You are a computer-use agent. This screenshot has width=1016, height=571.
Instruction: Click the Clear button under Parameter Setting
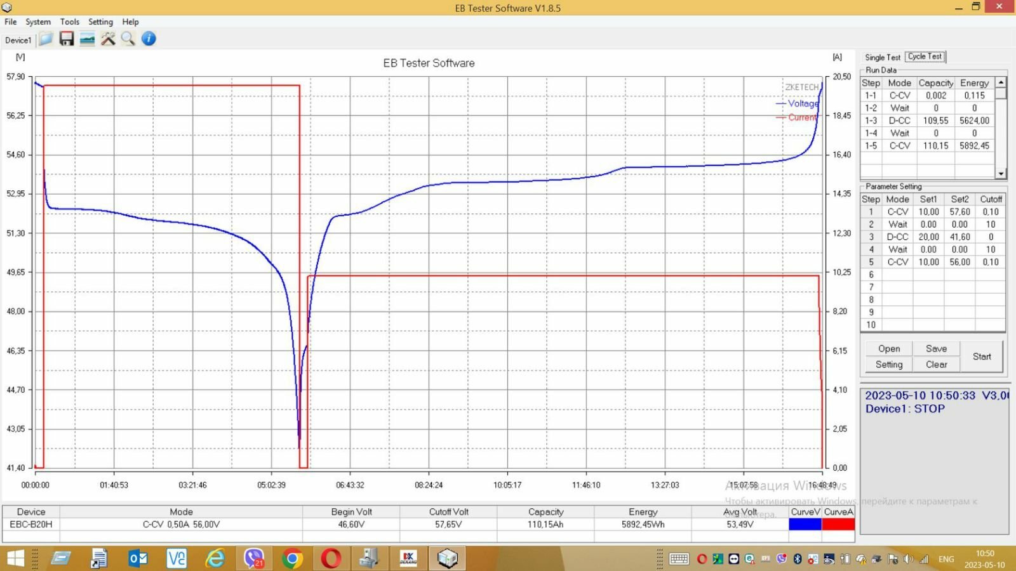click(x=936, y=365)
